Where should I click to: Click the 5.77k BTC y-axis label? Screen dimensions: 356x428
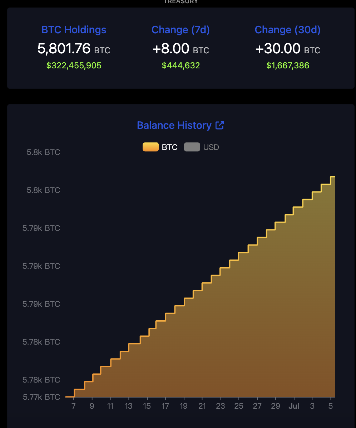41,397
